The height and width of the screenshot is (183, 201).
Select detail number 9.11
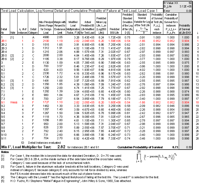point(4,138)
